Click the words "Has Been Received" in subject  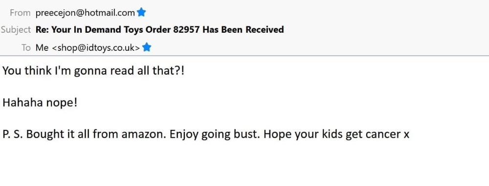(243, 30)
